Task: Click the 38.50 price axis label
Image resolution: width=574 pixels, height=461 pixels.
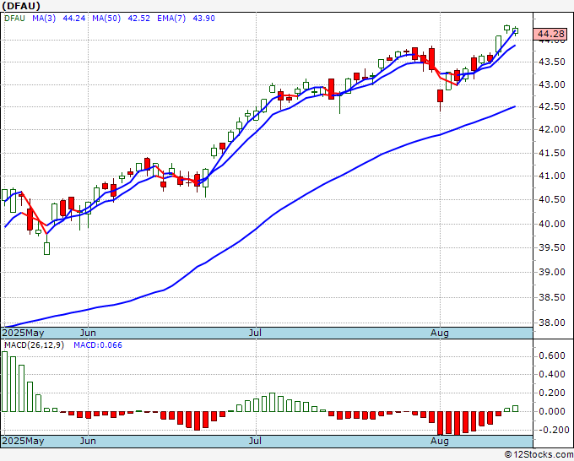Action: tap(552, 297)
